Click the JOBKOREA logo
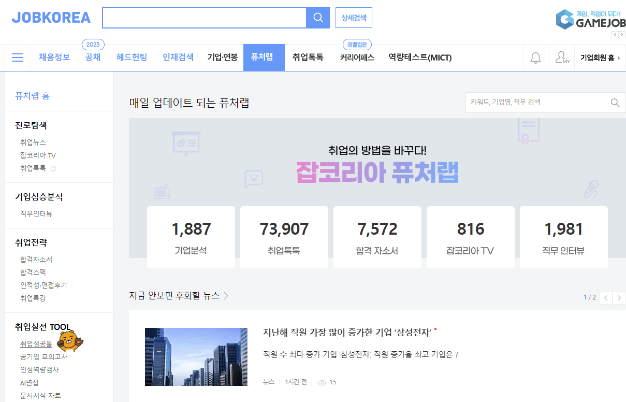626x402 pixels. tap(50, 17)
